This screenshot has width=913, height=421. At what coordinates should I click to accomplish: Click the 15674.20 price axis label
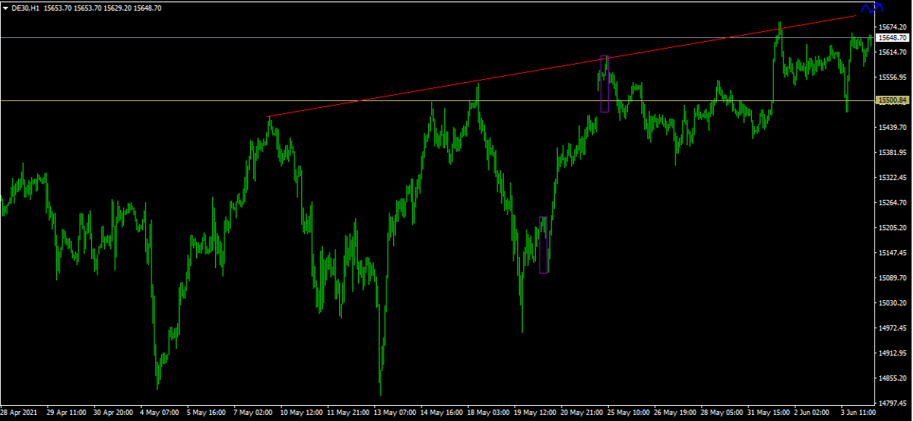click(892, 27)
